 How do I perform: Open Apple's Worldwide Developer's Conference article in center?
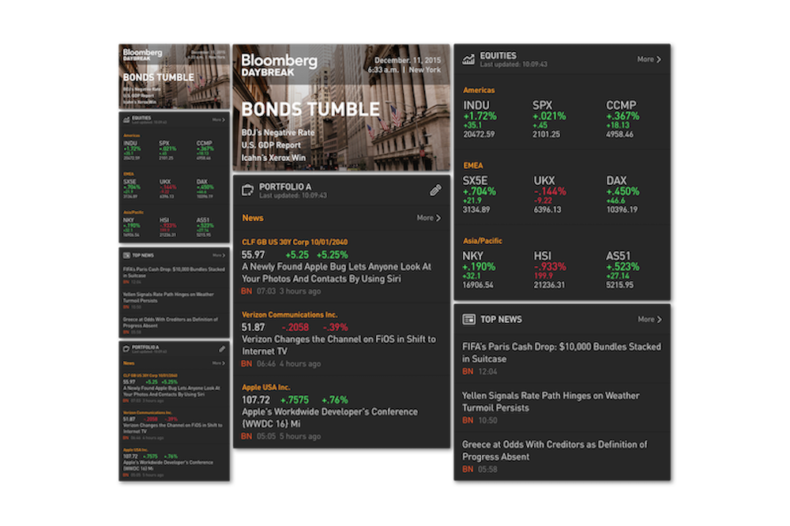[x=329, y=418]
